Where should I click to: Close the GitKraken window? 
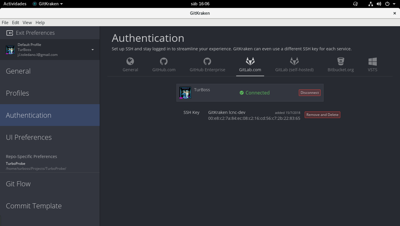(x=395, y=13)
